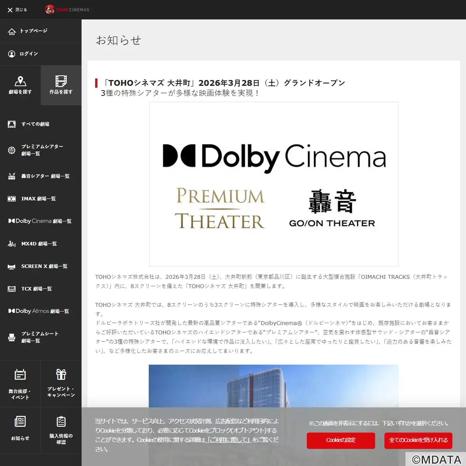466x466 pixels.
Task: Accept all cookies with 全てのCookieを受け入れる
Action: [x=418, y=440]
